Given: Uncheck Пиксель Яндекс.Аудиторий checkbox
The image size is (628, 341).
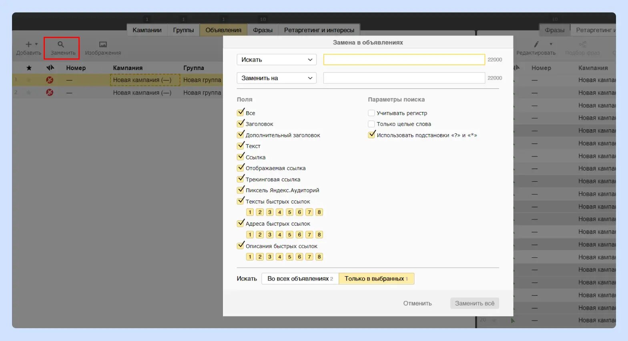Looking at the screenshot, I should point(241,190).
